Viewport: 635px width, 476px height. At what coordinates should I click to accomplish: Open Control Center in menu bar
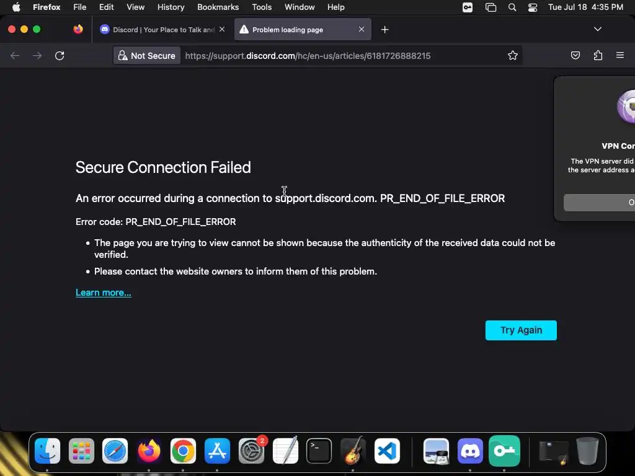(x=533, y=7)
